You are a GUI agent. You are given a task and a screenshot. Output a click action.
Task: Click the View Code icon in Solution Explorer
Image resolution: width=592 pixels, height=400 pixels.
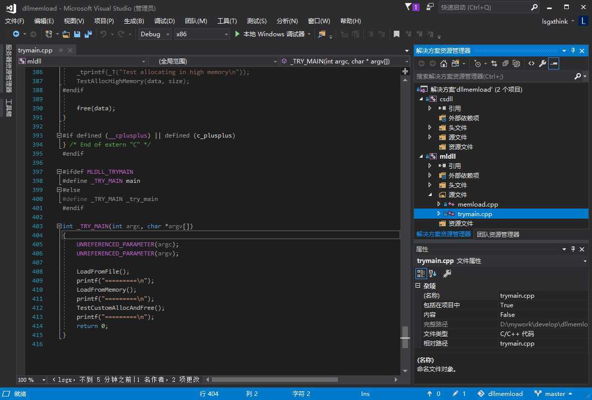click(531, 63)
